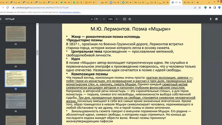The width and height of the screenshot is (222, 125).
Task: Click the heading Композиция поэмы
Action: (x=89, y=74)
